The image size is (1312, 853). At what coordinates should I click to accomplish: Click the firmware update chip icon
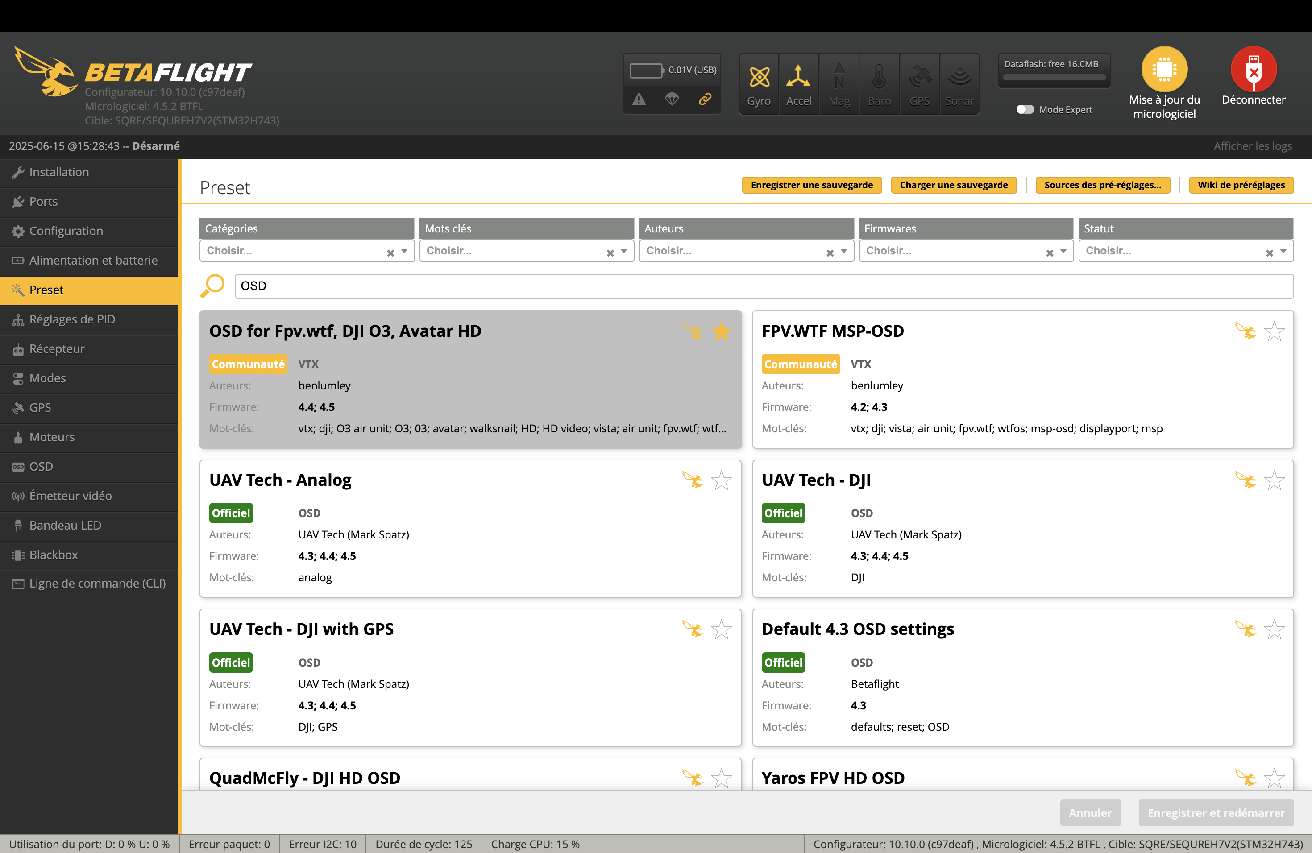1164,70
